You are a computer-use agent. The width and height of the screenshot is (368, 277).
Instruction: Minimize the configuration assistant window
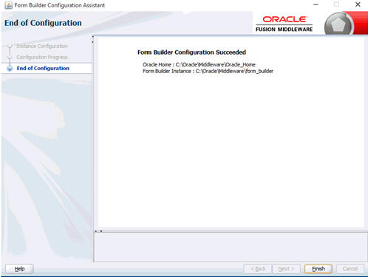316,4
